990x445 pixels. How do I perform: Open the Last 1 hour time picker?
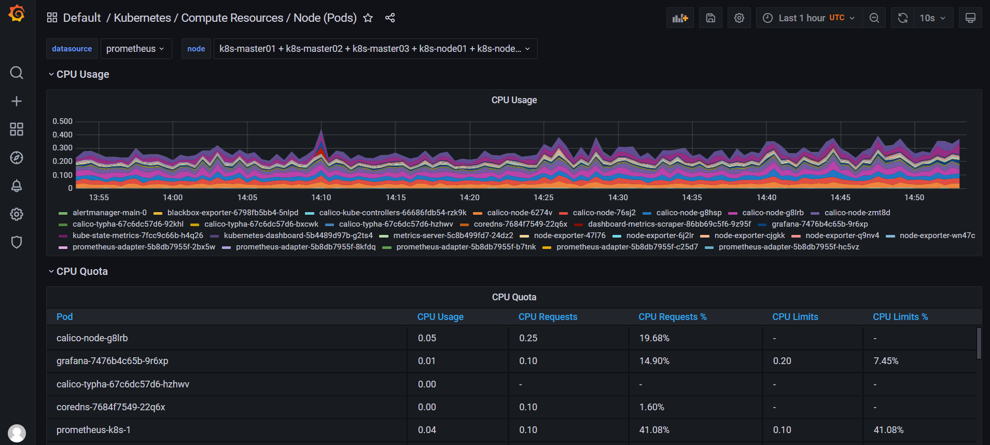[x=809, y=18]
